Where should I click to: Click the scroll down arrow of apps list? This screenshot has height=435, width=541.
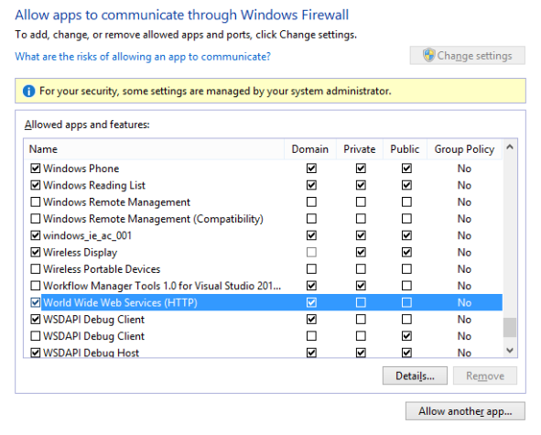point(510,350)
